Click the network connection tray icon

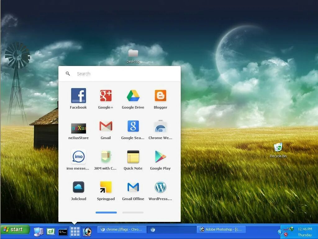coord(292,229)
